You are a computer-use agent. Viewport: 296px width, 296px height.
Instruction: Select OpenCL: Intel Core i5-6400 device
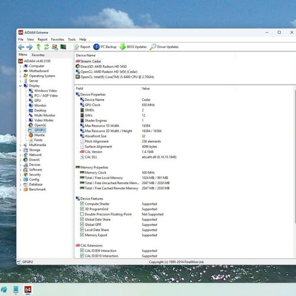click(x=115, y=77)
